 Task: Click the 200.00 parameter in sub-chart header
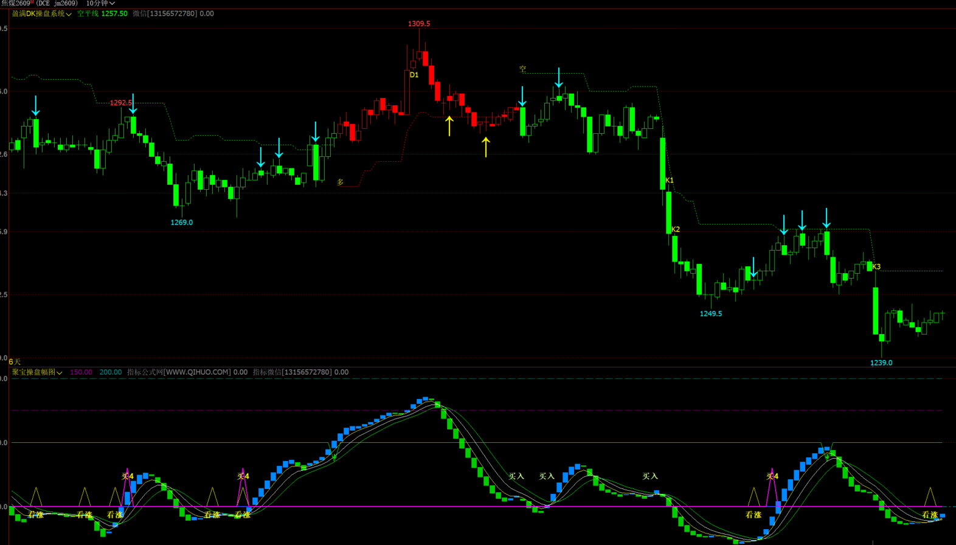pos(111,372)
